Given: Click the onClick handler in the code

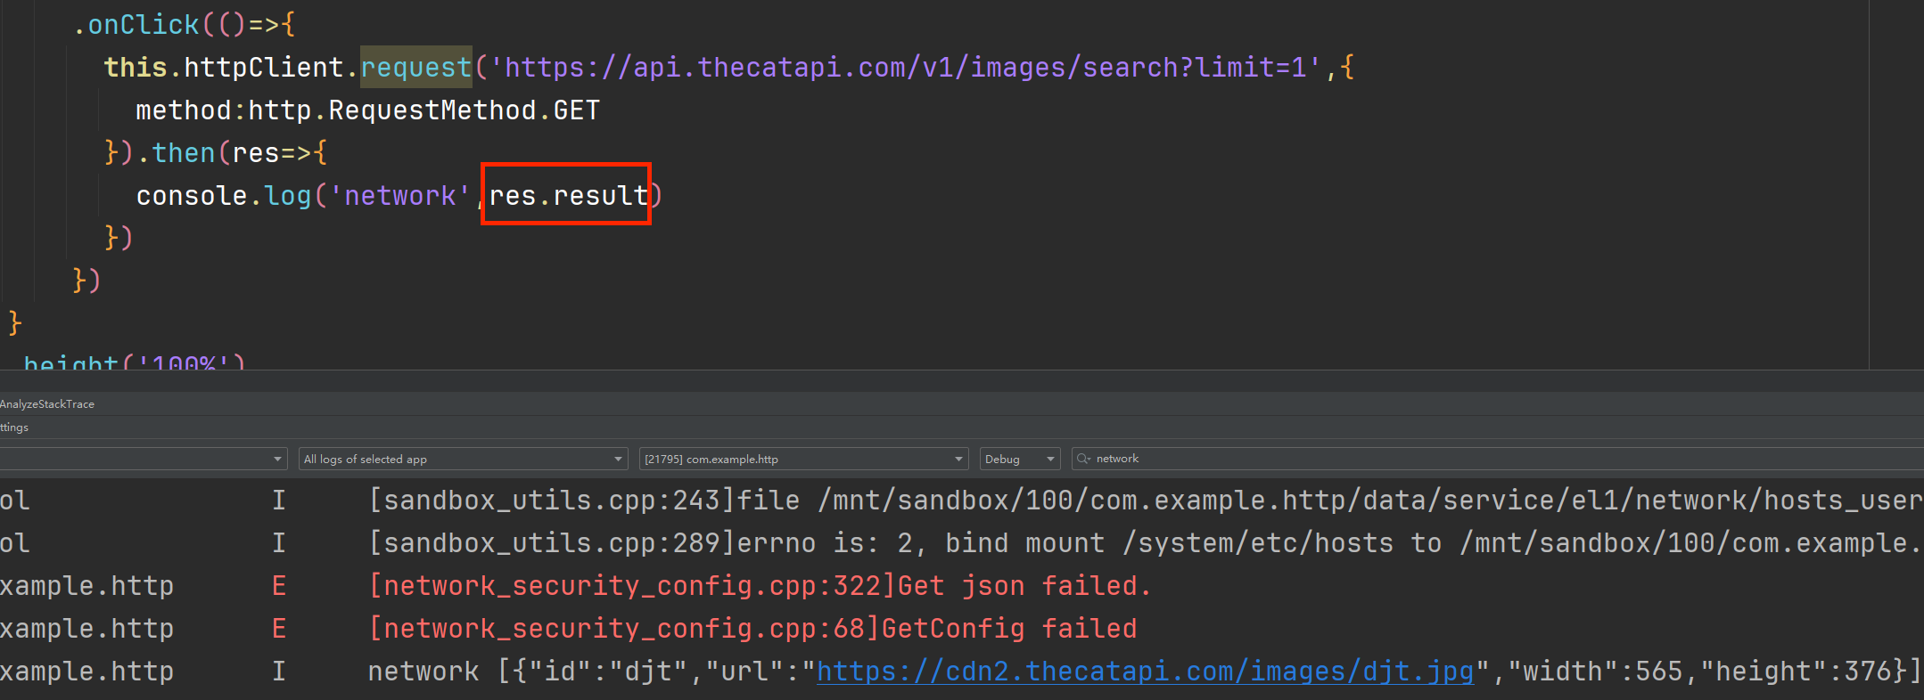Looking at the screenshot, I should (x=144, y=25).
